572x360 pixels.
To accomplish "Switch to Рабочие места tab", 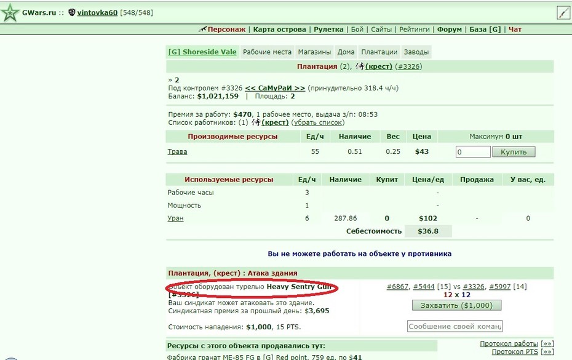I will [x=267, y=52].
